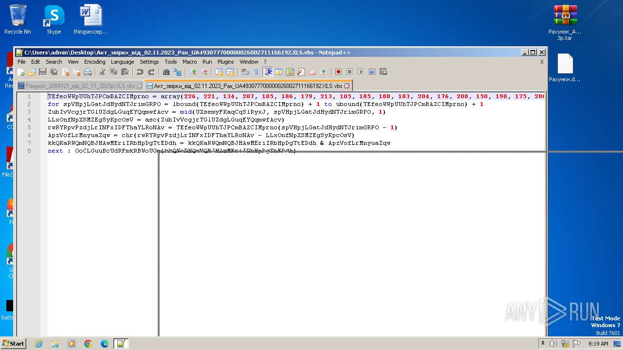This screenshot has height=350, width=623.
Task: Open the volume control in system tray
Action: click(x=553, y=344)
